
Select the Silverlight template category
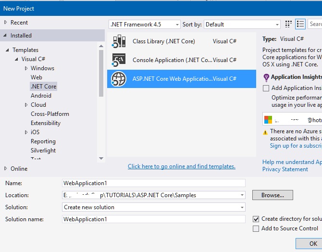click(43, 150)
